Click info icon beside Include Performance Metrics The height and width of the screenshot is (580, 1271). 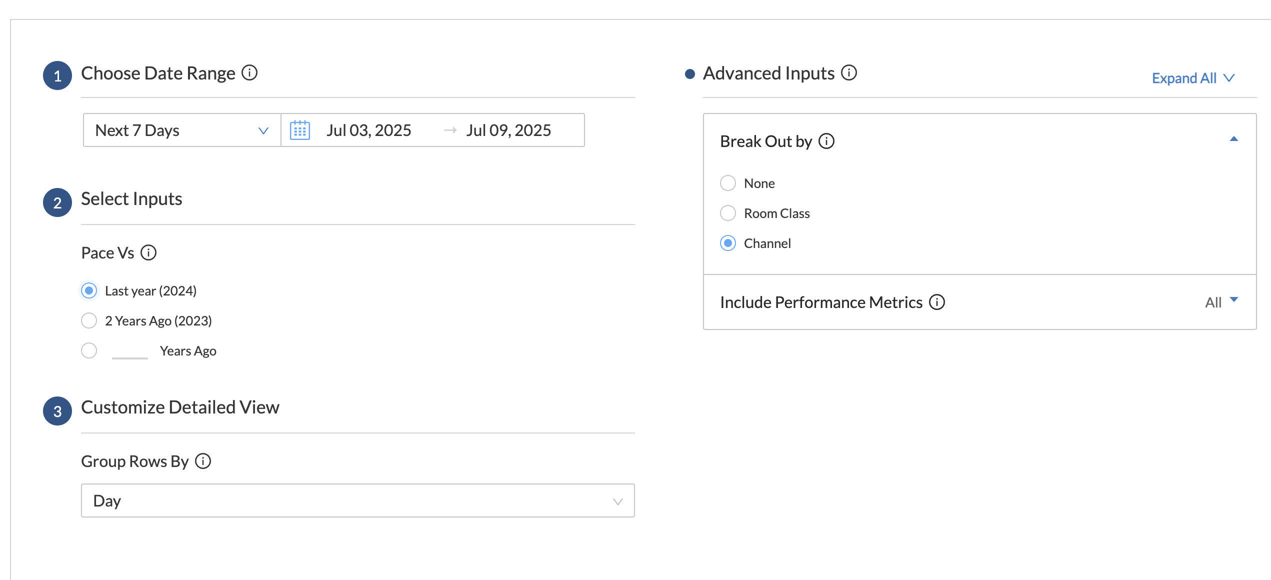[936, 302]
